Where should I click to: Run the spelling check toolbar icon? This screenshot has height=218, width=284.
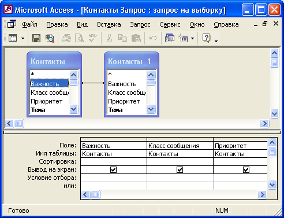92,38
